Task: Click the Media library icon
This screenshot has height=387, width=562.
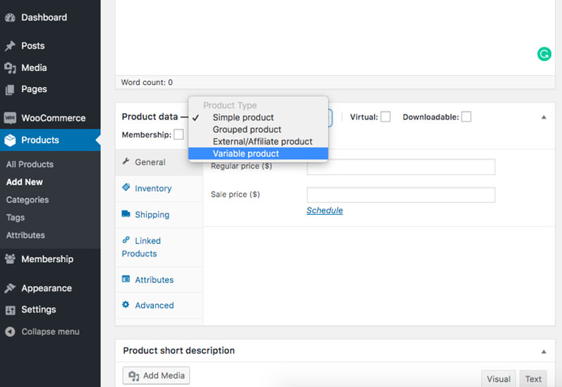Action: point(10,67)
